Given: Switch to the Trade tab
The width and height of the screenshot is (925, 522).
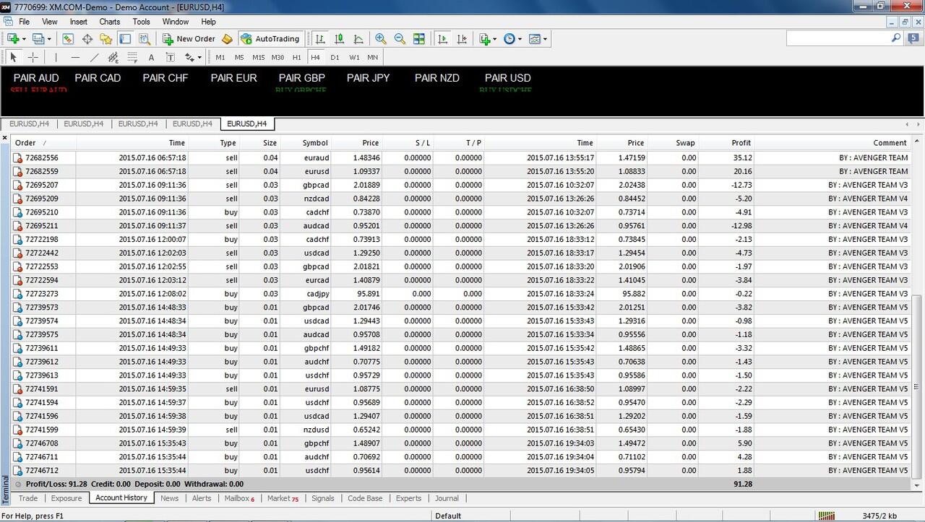Looking at the screenshot, I should tap(28, 498).
